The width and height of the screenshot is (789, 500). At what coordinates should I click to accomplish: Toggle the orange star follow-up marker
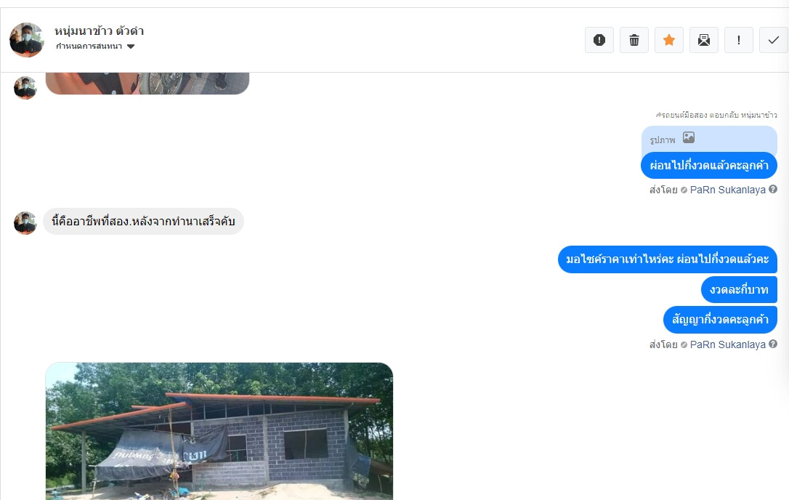tap(668, 40)
